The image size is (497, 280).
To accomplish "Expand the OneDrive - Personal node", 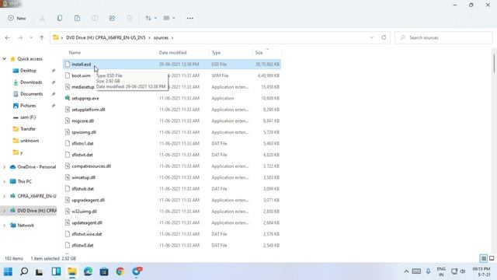I will (5, 167).
